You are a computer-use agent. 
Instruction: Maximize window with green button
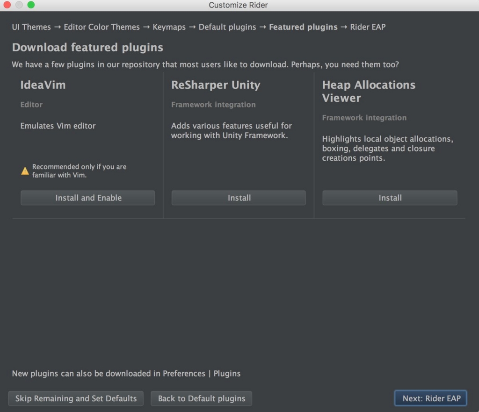tap(31, 5)
